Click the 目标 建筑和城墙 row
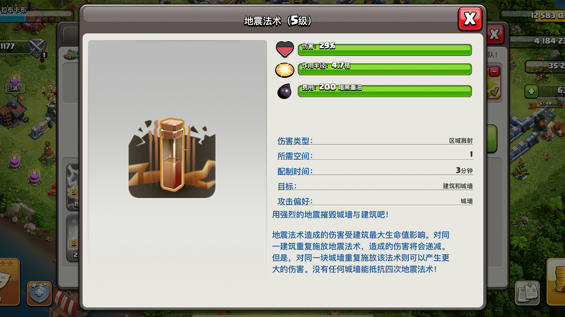Viewport: 565px width, 317px height. 375,186
